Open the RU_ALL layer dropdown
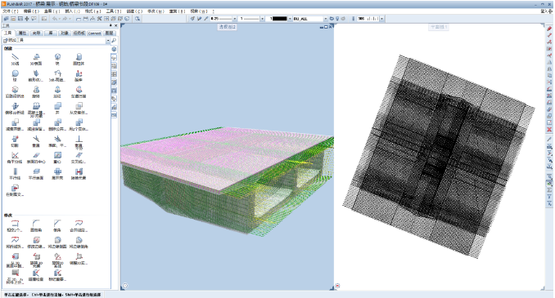Viewport: 555px width, 298px height. click(x=325, y=18)
